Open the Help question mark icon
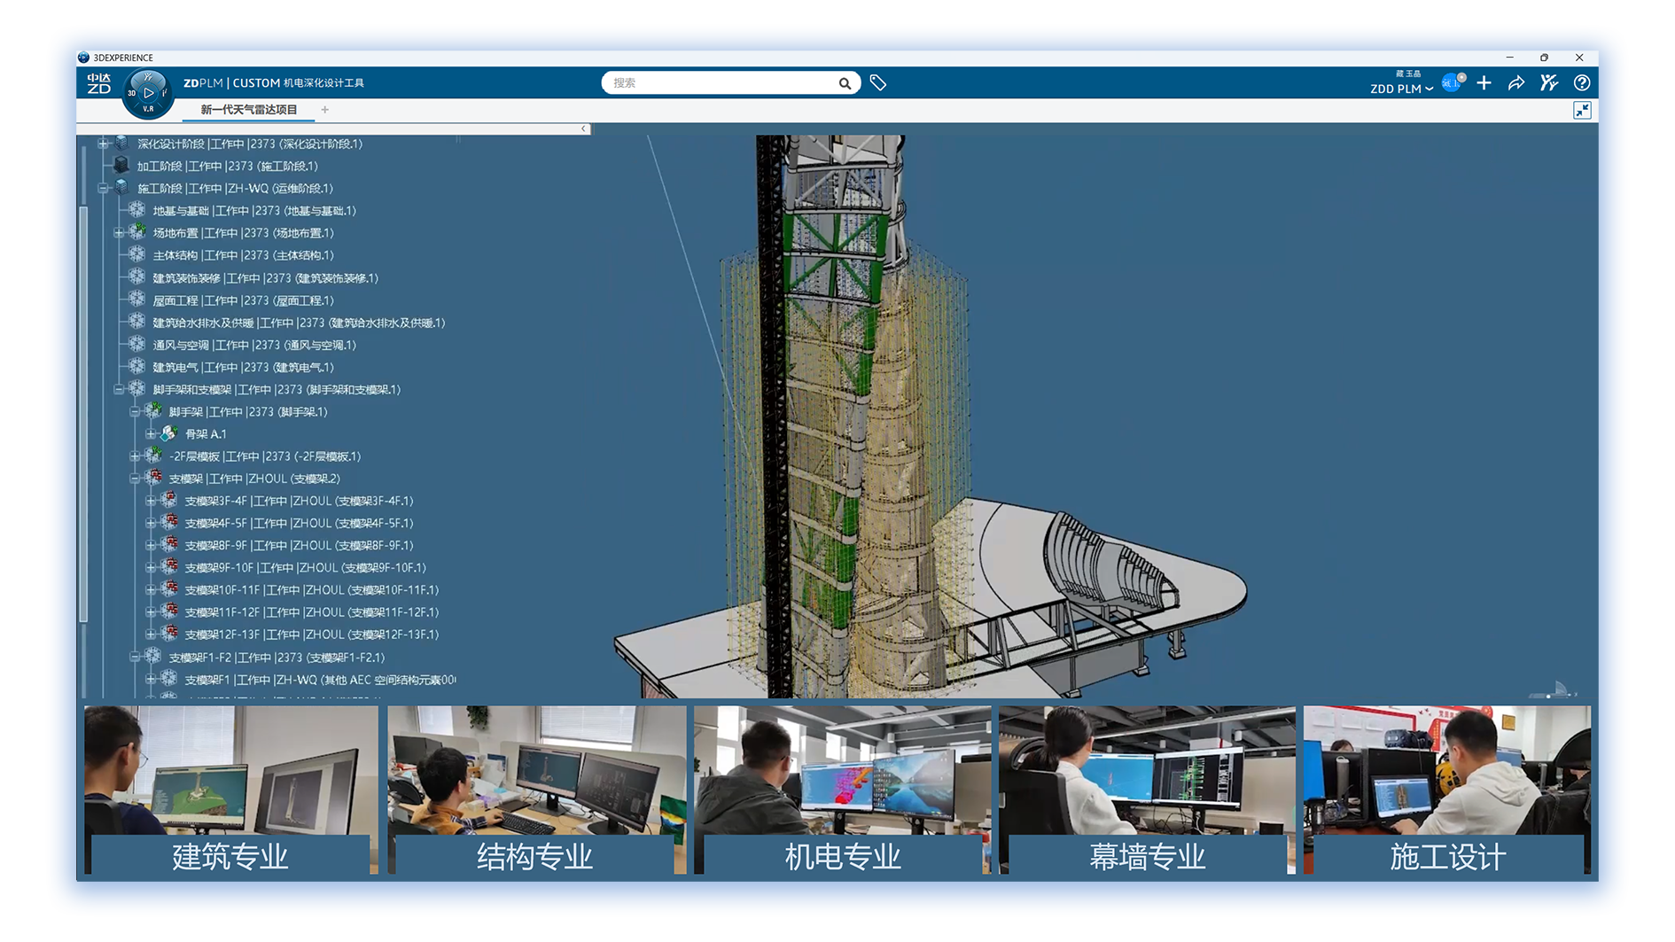Image resolution: width=1675 pixels, height=942 pixels. pyautogui.click(x=1581, y=83)
